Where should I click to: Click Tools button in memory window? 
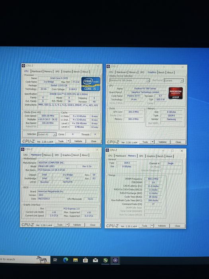145,226
